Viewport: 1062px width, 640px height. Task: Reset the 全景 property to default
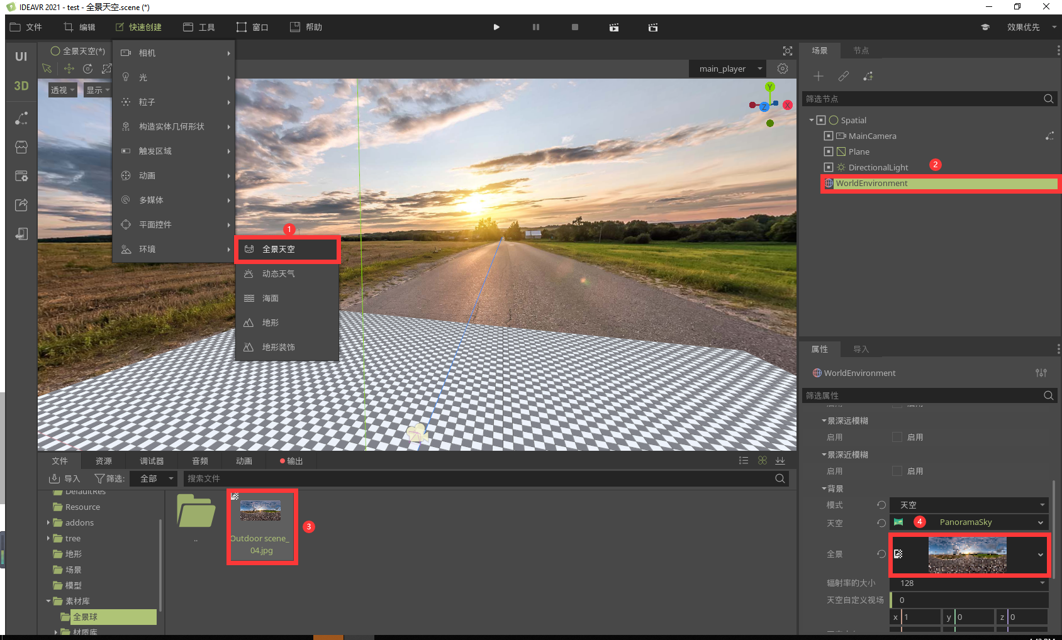[x=881, y=554]
